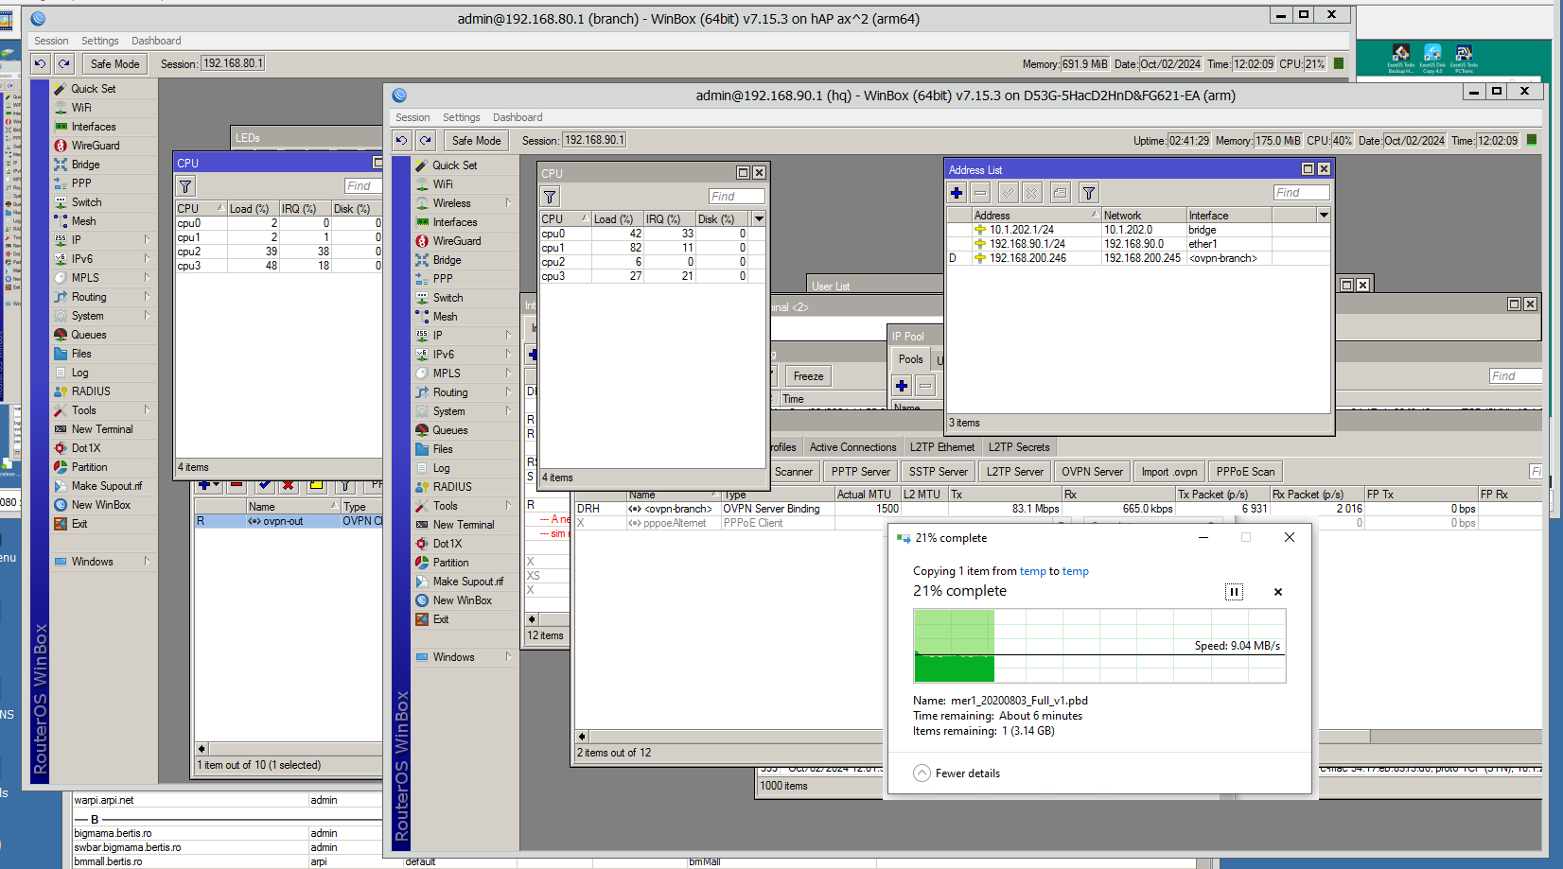The width and height of the screenshot is (1563, 869).
Task: Add new pool in IP Pool window
Action: (x=902, y=386)
